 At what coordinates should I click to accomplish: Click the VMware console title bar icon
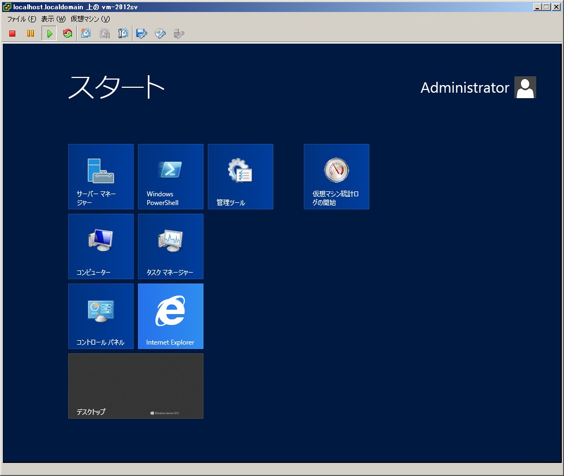click(7, 7)
